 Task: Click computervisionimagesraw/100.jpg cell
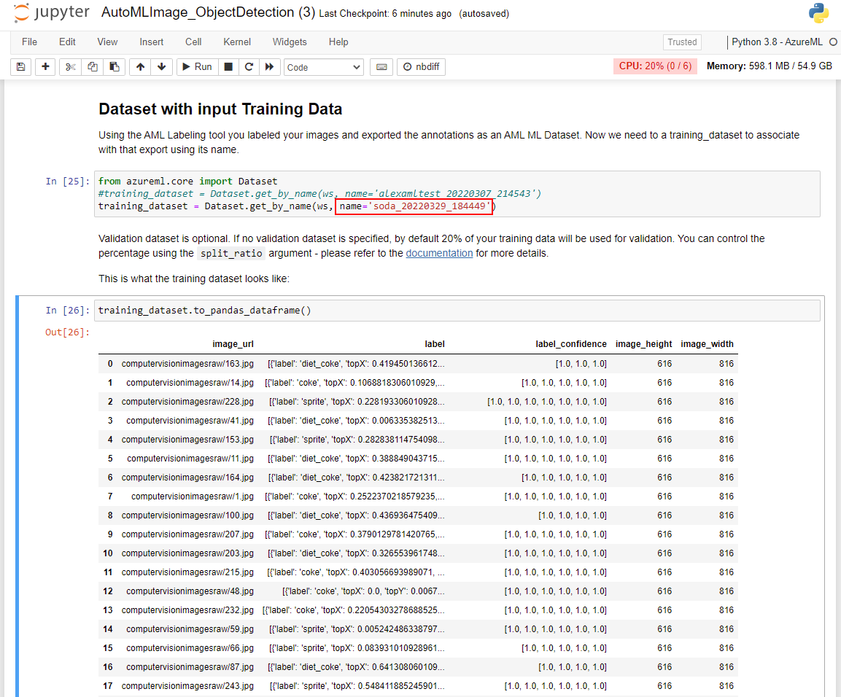coord(187,515)
